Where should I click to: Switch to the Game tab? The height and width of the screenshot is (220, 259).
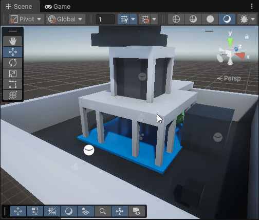(x=58, y=7)
